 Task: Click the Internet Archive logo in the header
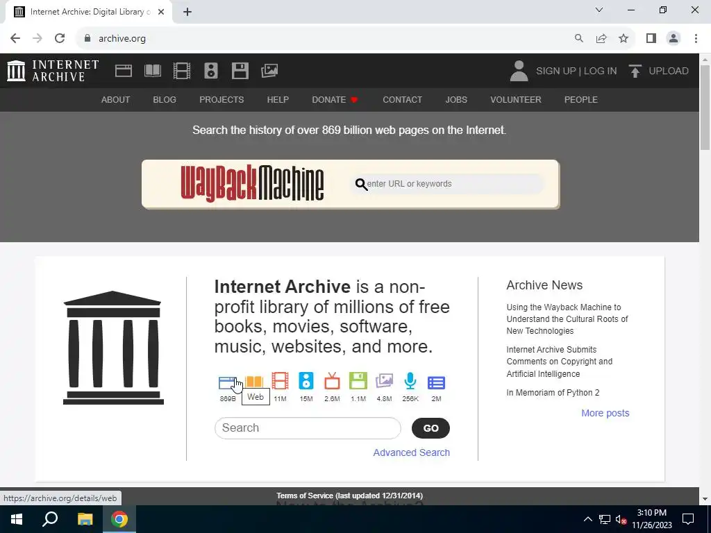[53, 71]
